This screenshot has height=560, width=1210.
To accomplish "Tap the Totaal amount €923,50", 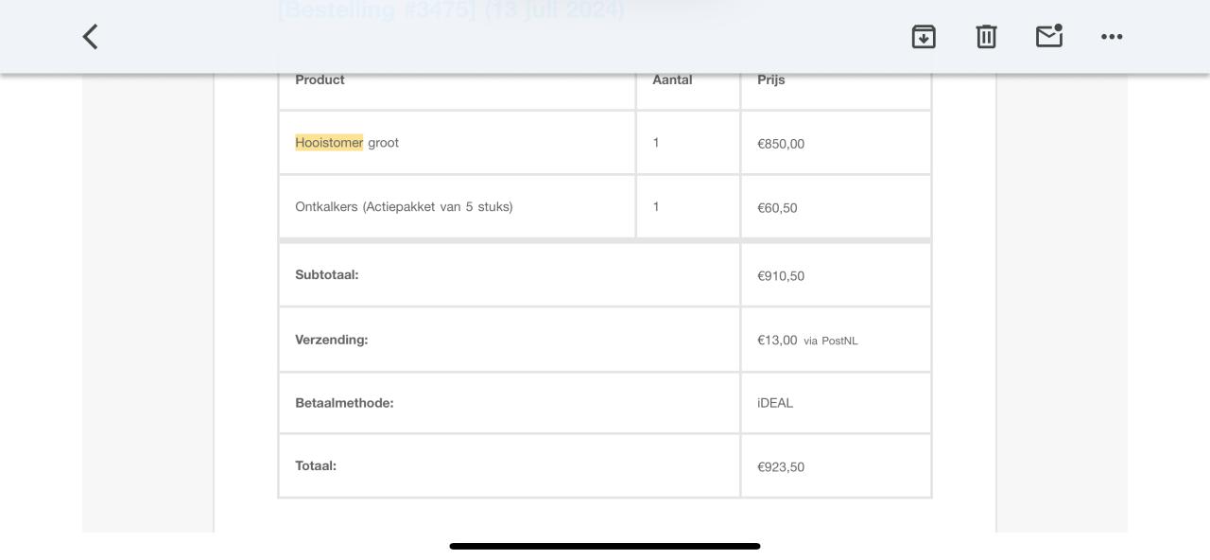I will 779,465.
